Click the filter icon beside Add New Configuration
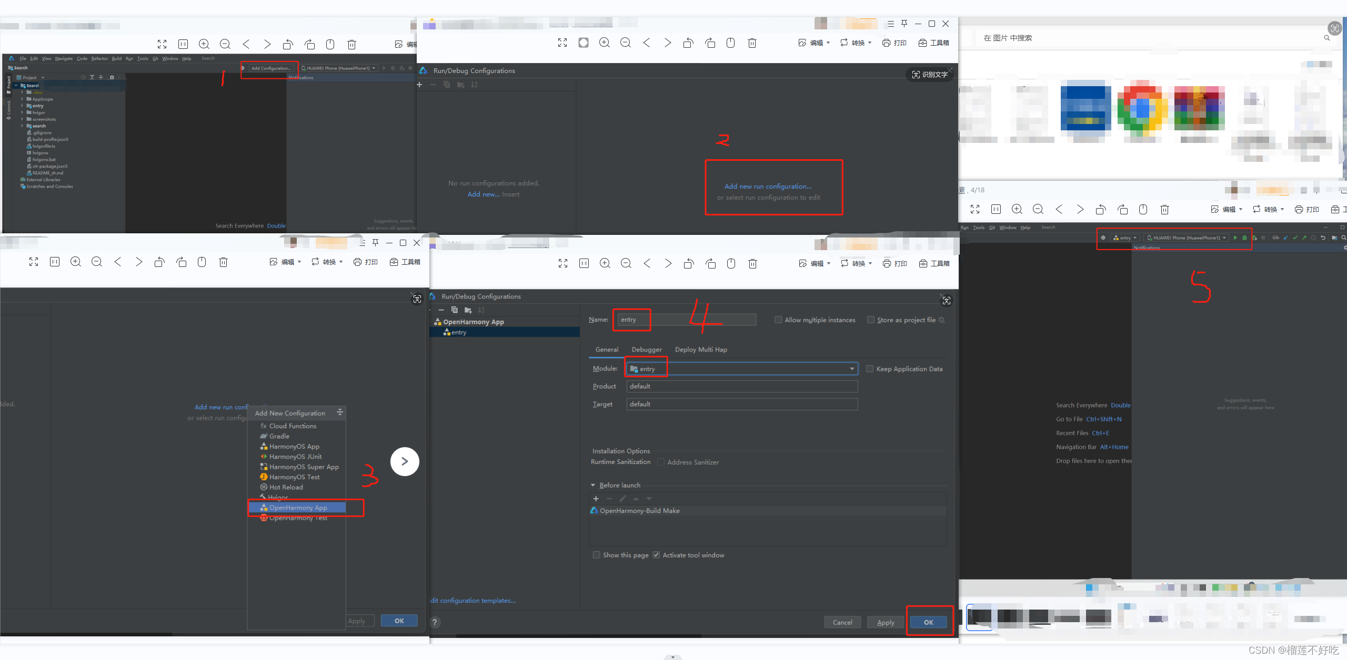This screenshot has height=660, width=1347. click(x=340, y=412)
